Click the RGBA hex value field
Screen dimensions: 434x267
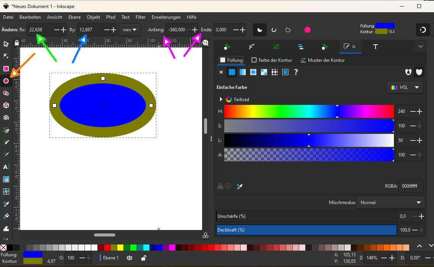(x=411, y=186)
